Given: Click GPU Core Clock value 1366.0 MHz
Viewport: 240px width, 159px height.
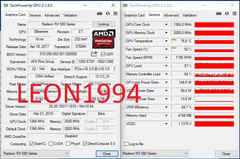Looking at the screenshot, I should [x=181, y=25].
